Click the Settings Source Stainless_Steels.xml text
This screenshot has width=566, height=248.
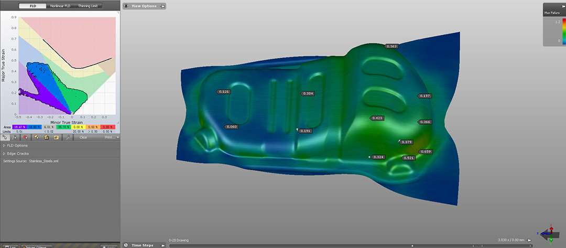click(x=31, y=161)
